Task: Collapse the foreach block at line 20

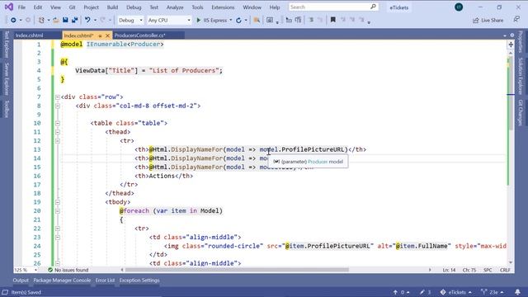Action: (58, 211)
